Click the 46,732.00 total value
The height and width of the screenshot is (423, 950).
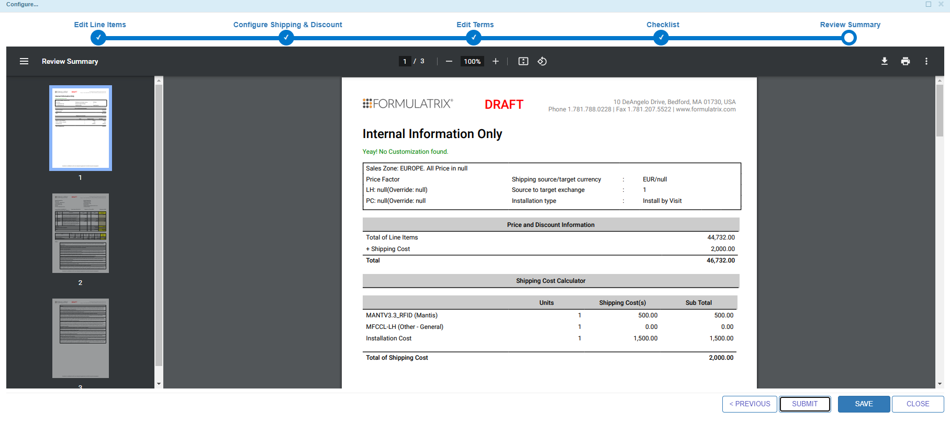pyautogui.click(x=721, y=260)
